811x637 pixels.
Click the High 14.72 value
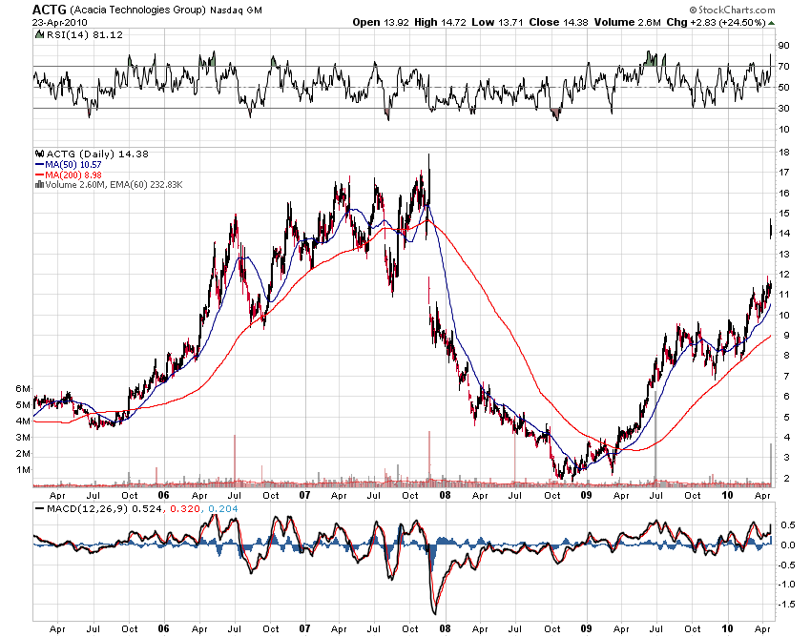440,22
